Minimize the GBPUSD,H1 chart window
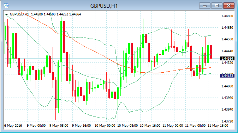 tap(204, 6)
